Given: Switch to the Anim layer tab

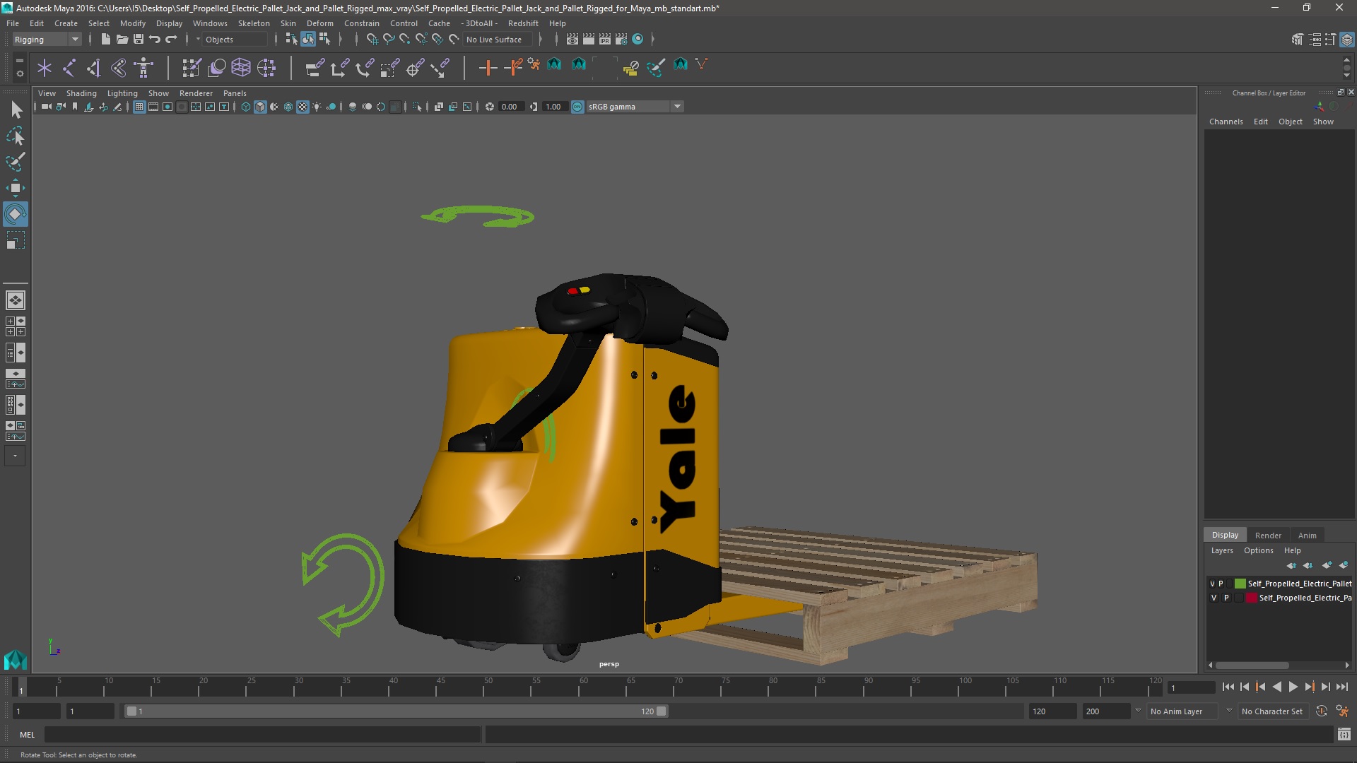Looking at the screenshot, I should 1307,536.
